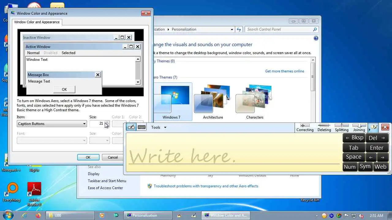Click Personalization in the address breadcrumb
The image size is (392, 220).
184,29
